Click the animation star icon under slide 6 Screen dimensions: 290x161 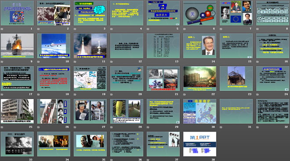(185, 29)
